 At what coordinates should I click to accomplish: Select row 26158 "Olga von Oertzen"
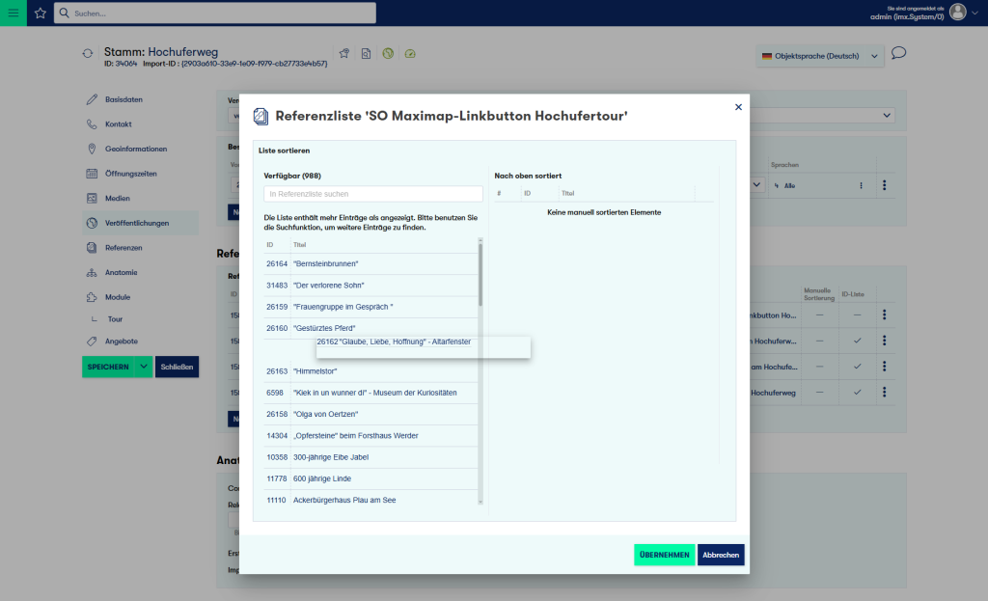point(370,414)
